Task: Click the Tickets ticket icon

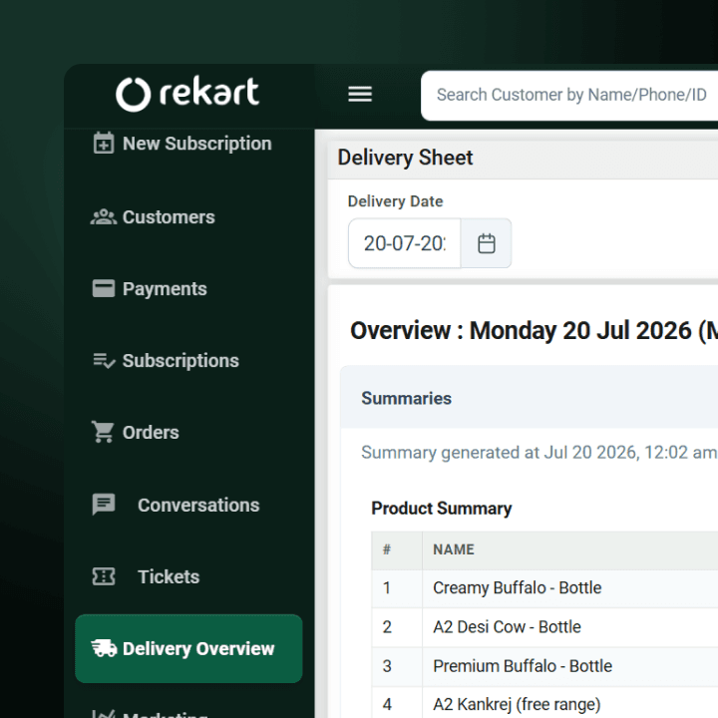Action: 104,576
